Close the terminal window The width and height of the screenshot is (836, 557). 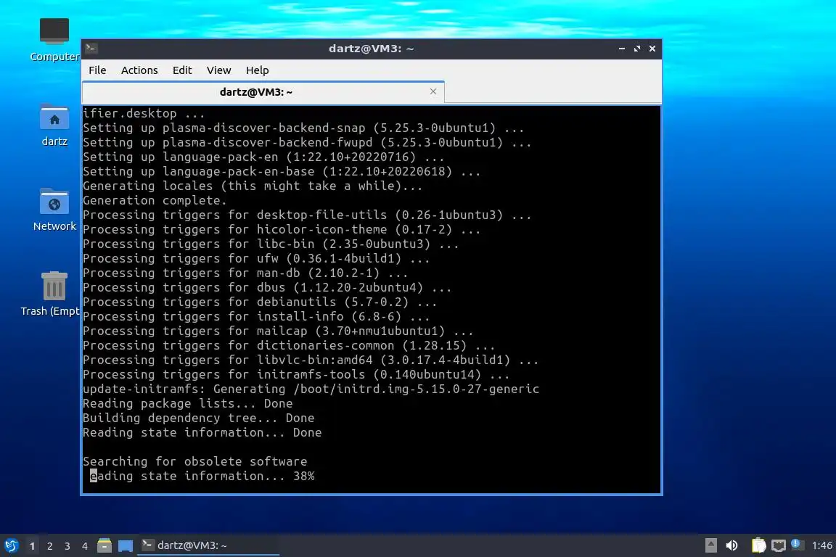tap(652, 49)
